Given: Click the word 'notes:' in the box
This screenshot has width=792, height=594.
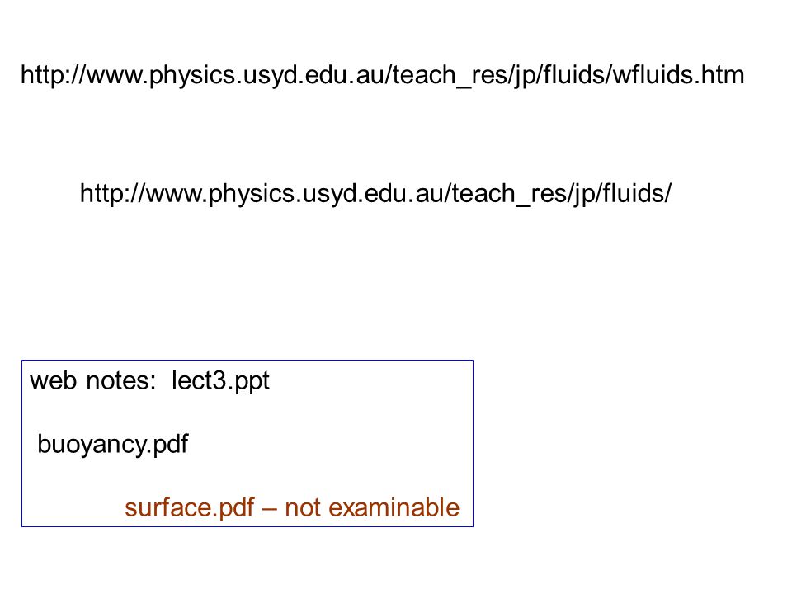Looking at the screenshot, I should coord(121,381).
